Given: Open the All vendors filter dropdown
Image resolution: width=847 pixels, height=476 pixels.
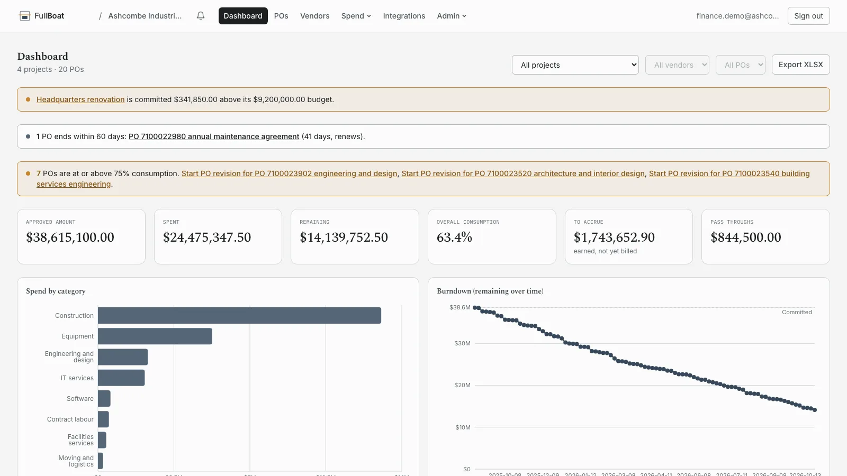Looking at the screenshot, I should point(677,65).
